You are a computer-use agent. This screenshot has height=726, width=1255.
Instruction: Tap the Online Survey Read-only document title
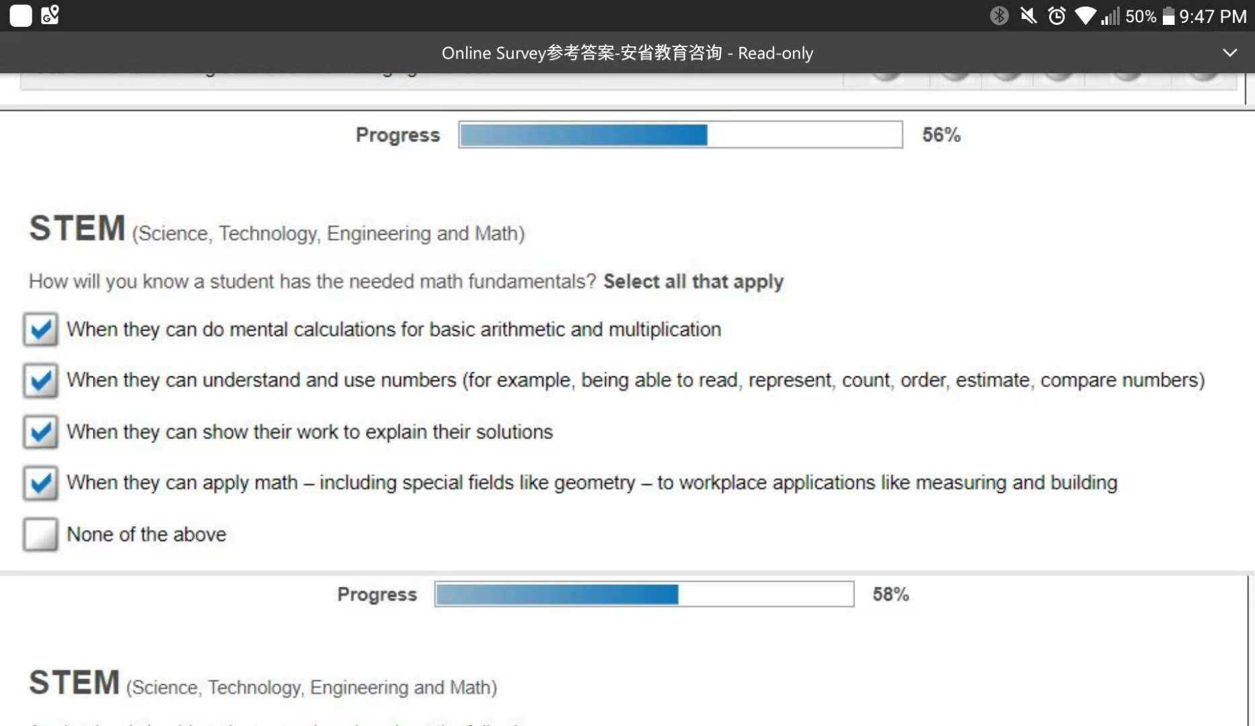tap(627, 52)
